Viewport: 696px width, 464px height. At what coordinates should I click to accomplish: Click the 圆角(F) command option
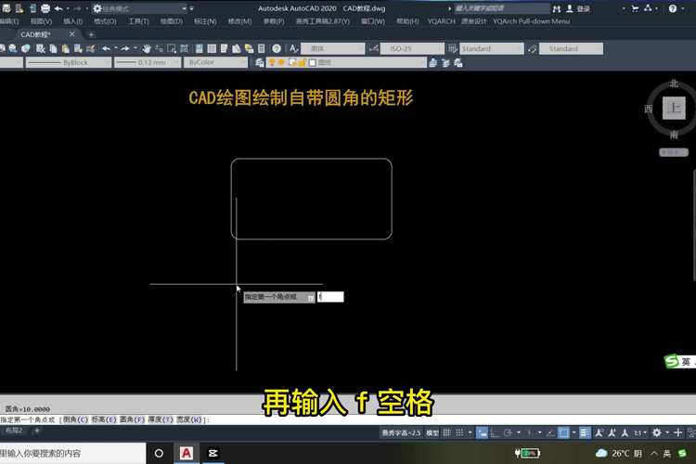pyautogui.click(x=133, y=420)
